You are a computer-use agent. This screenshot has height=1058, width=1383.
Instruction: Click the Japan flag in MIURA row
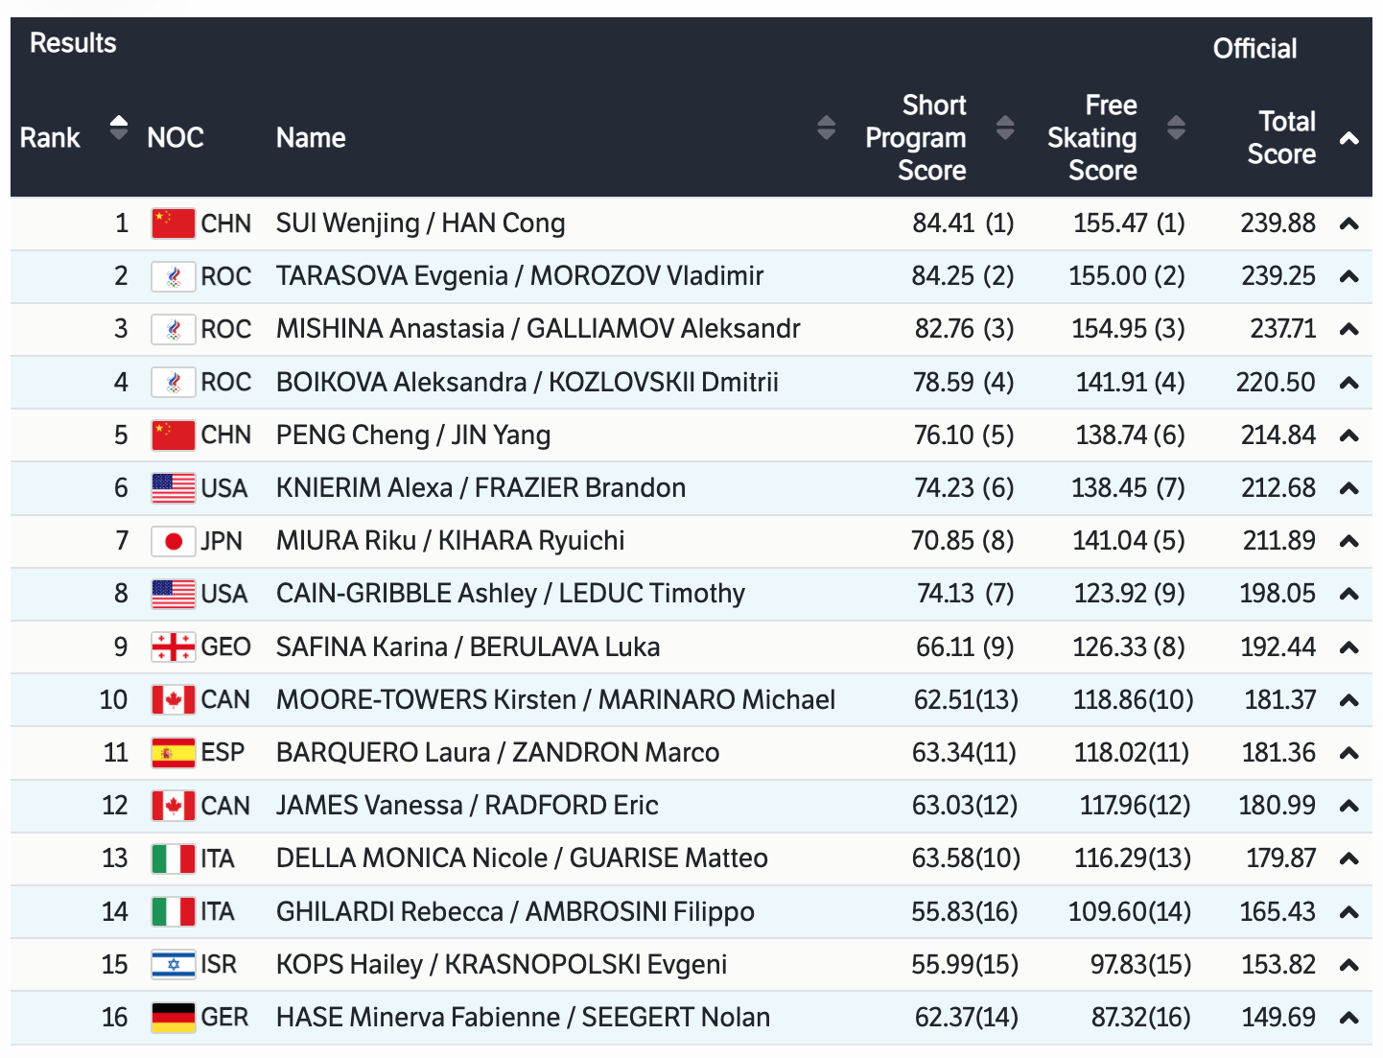[173, 541]
